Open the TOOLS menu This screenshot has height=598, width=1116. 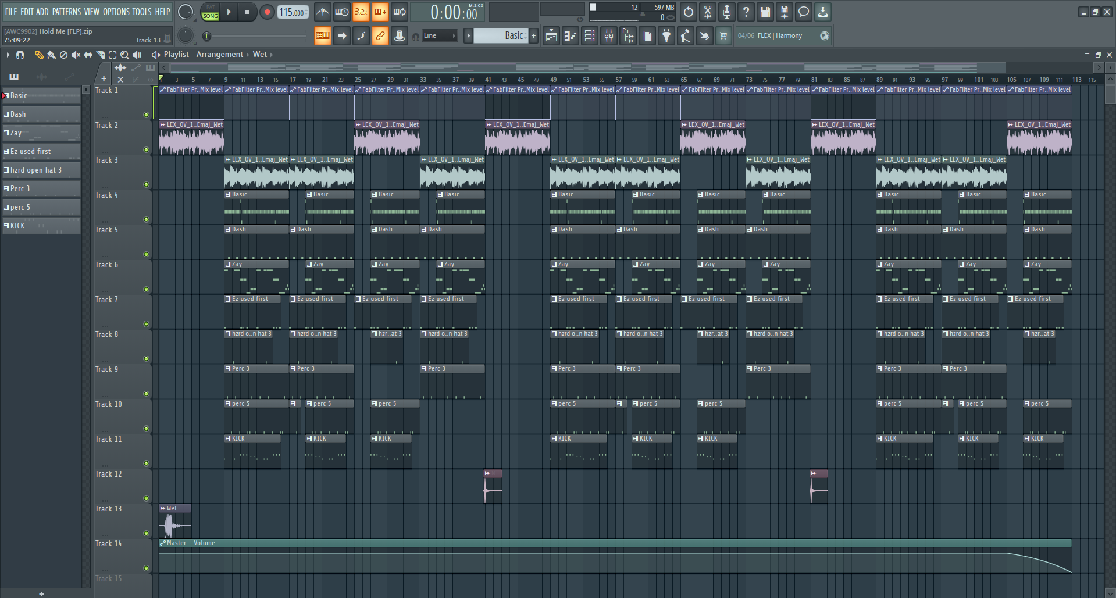pos(142,12)
